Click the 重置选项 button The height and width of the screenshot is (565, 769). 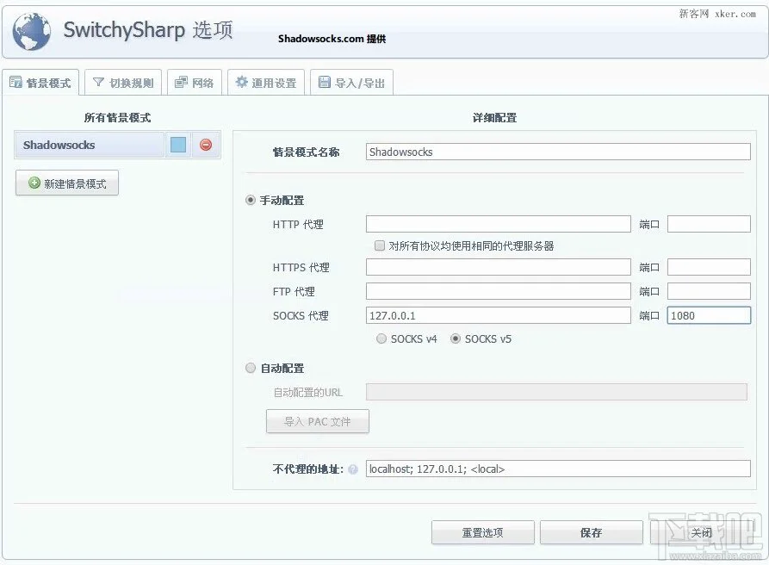pos(483,532)
